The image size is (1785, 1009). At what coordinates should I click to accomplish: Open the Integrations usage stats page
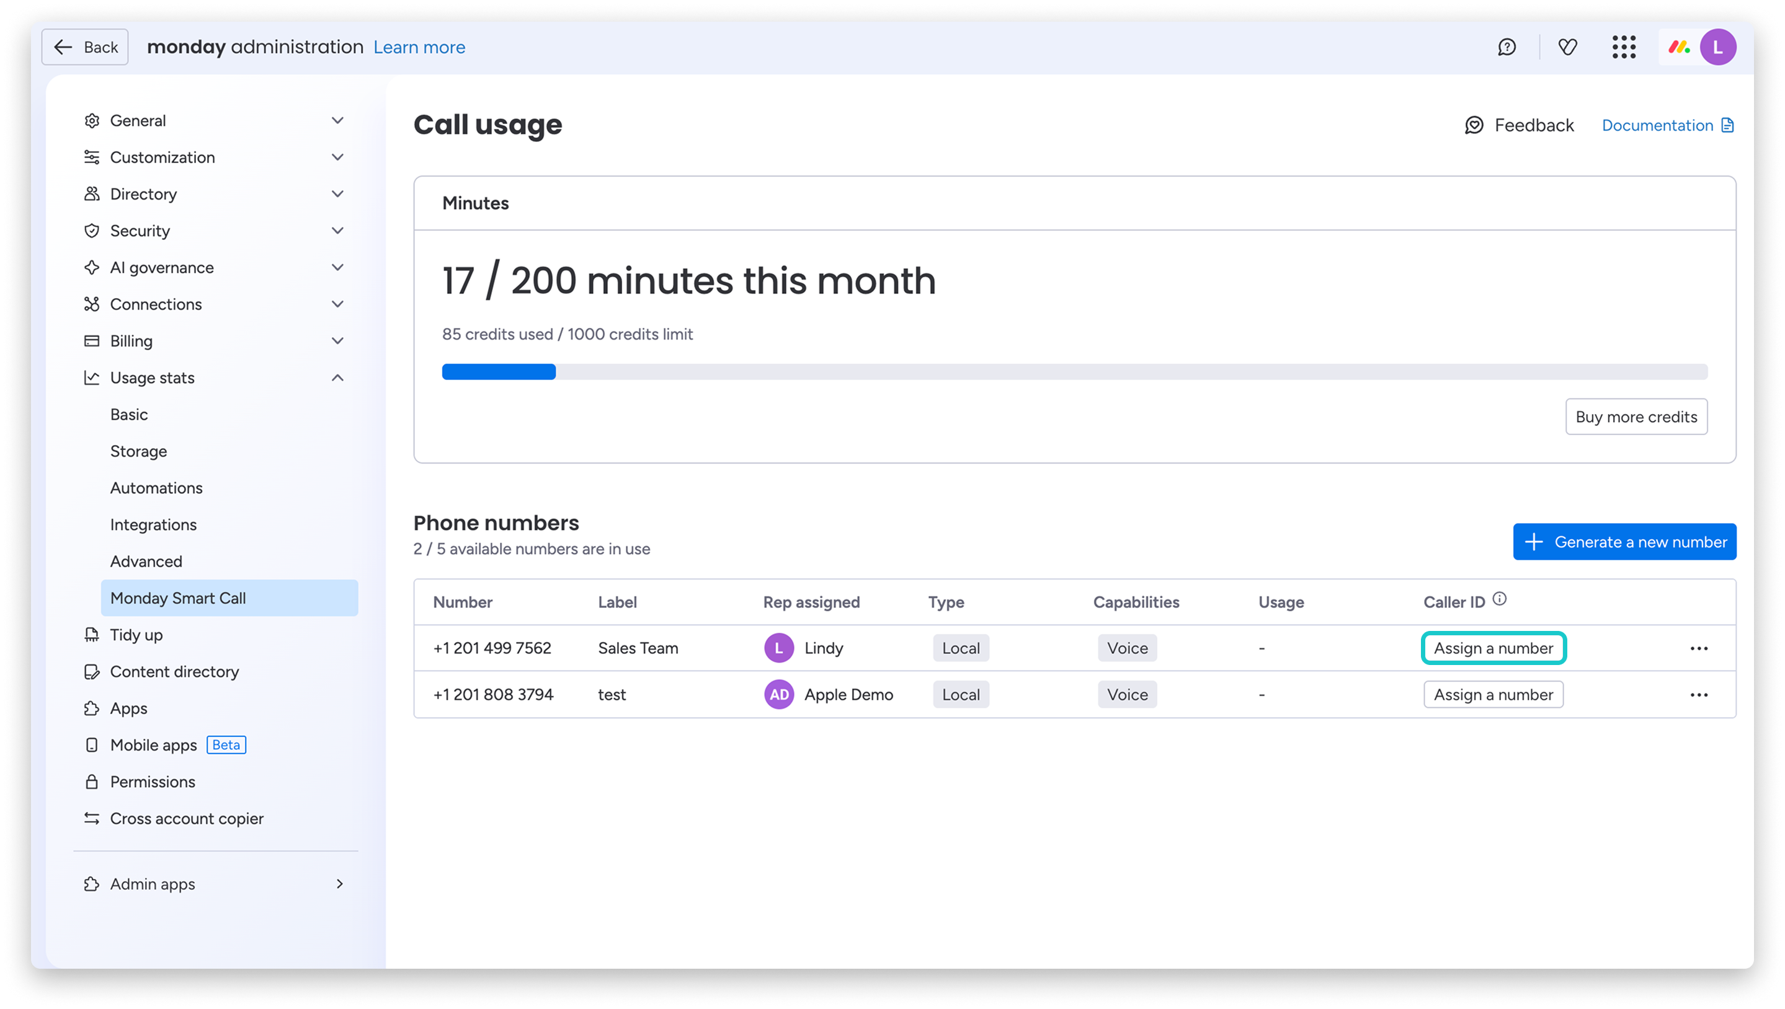click(x=153, y=524)
